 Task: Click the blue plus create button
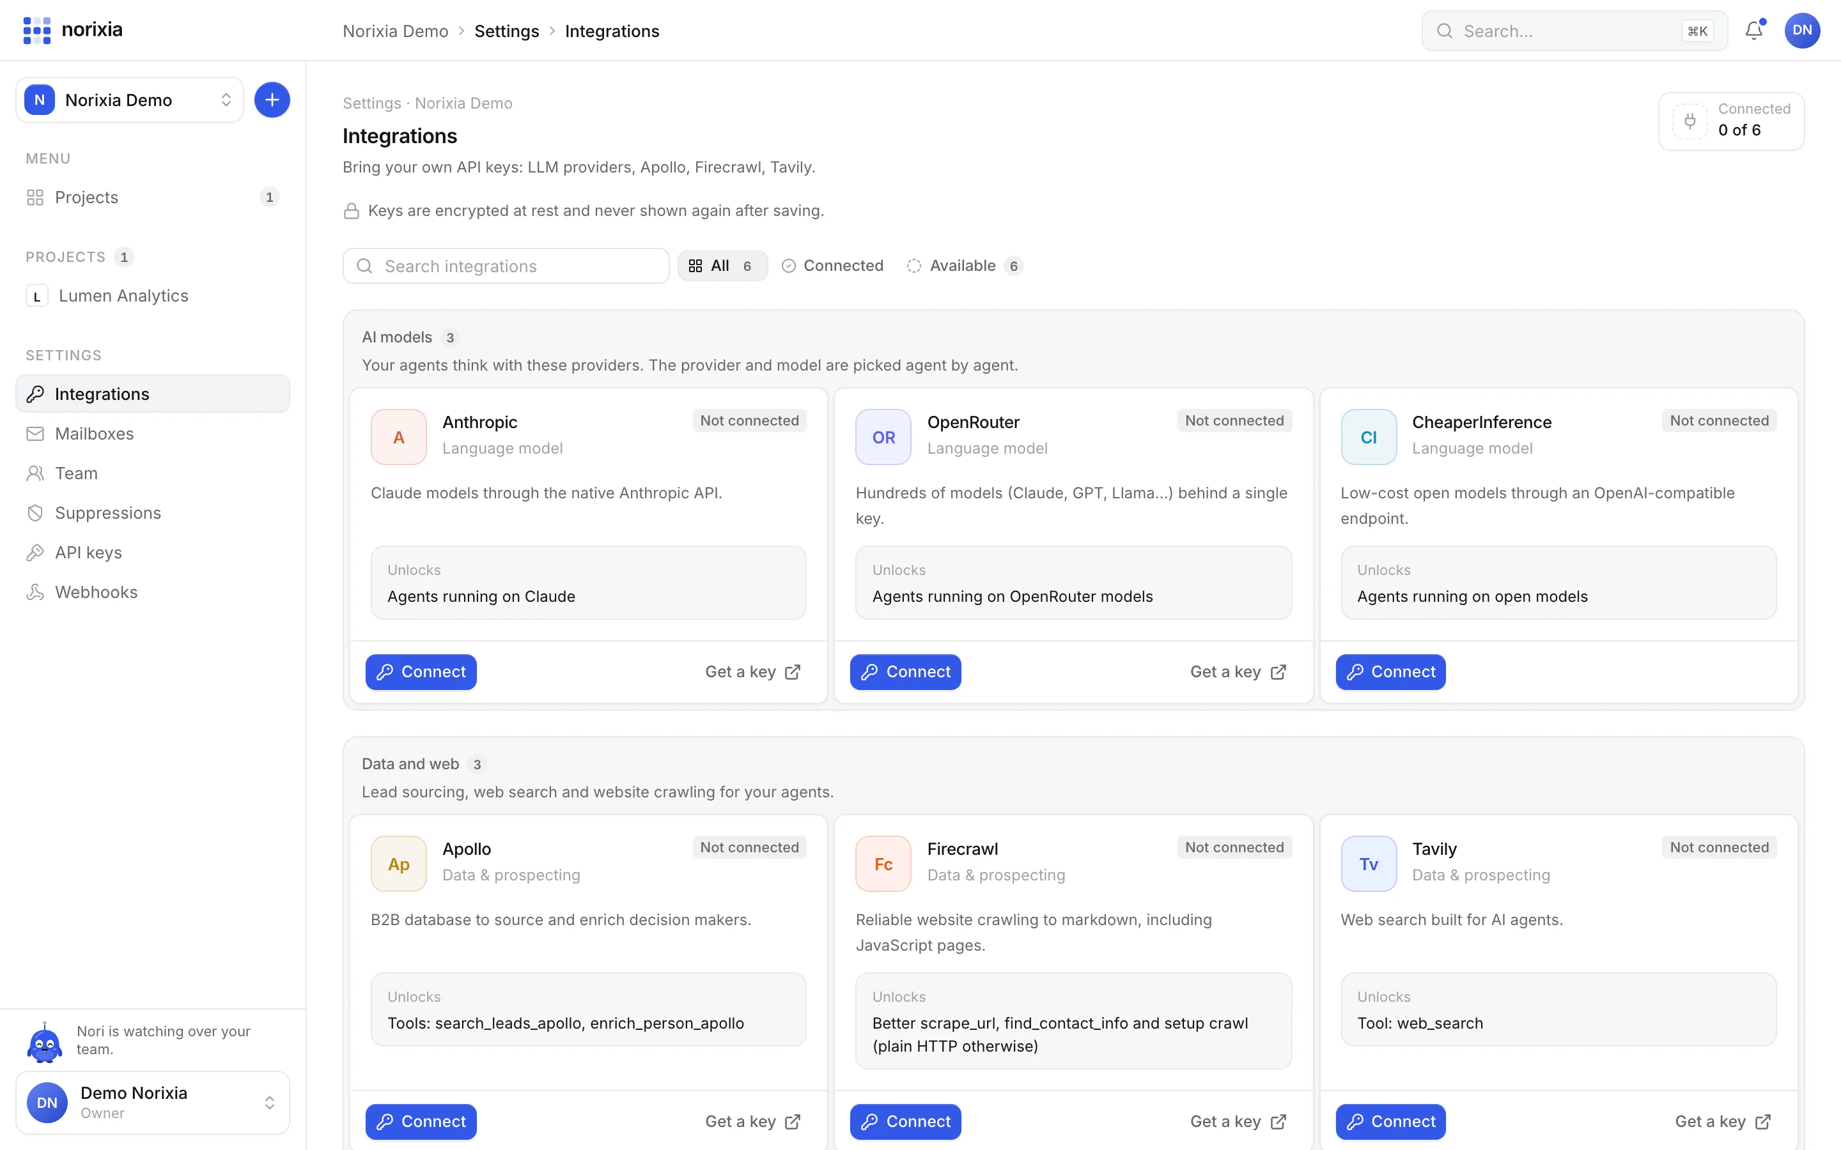point(272,100)
